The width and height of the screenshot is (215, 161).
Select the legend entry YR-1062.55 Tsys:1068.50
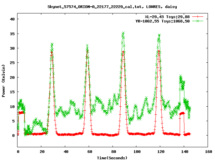coord(163,21)
